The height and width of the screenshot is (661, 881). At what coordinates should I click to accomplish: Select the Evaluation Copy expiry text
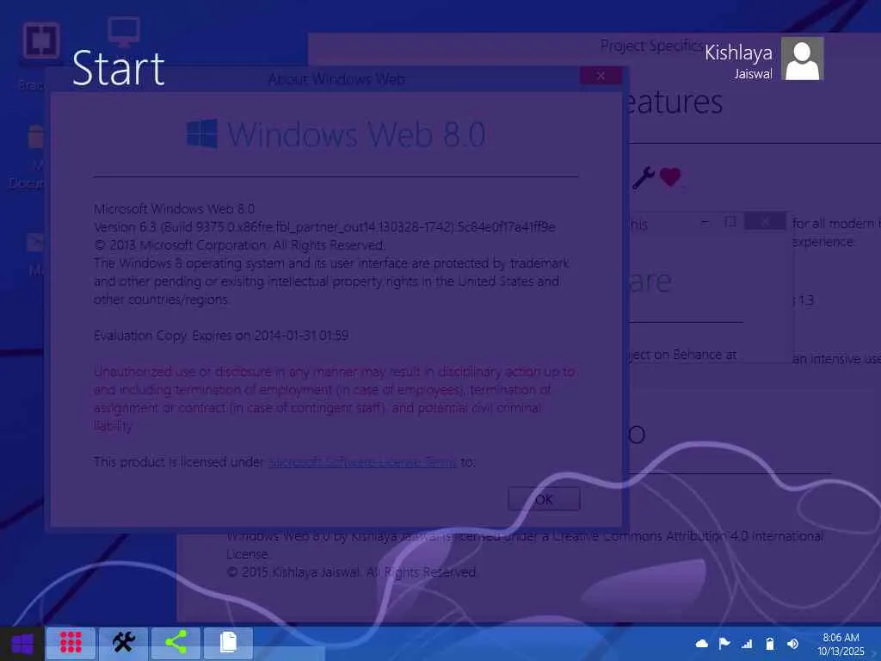coord(221,336)
